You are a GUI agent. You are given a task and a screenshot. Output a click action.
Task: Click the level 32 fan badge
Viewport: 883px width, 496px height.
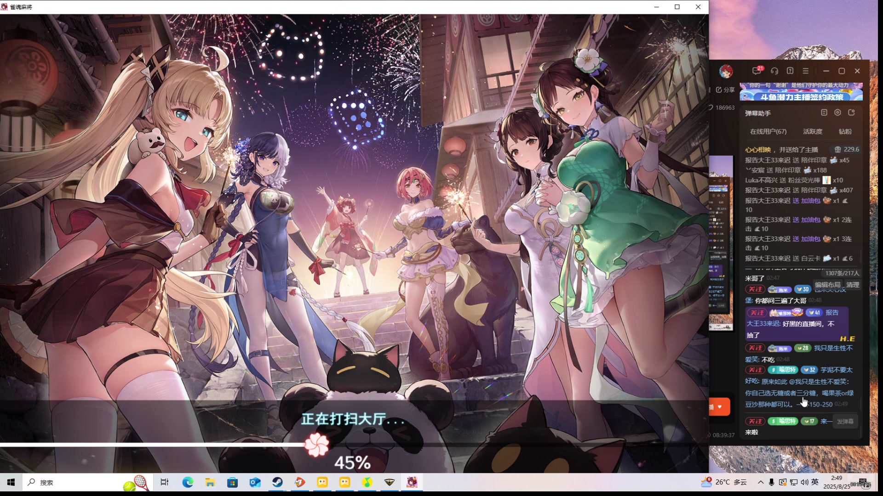[809, 370]
